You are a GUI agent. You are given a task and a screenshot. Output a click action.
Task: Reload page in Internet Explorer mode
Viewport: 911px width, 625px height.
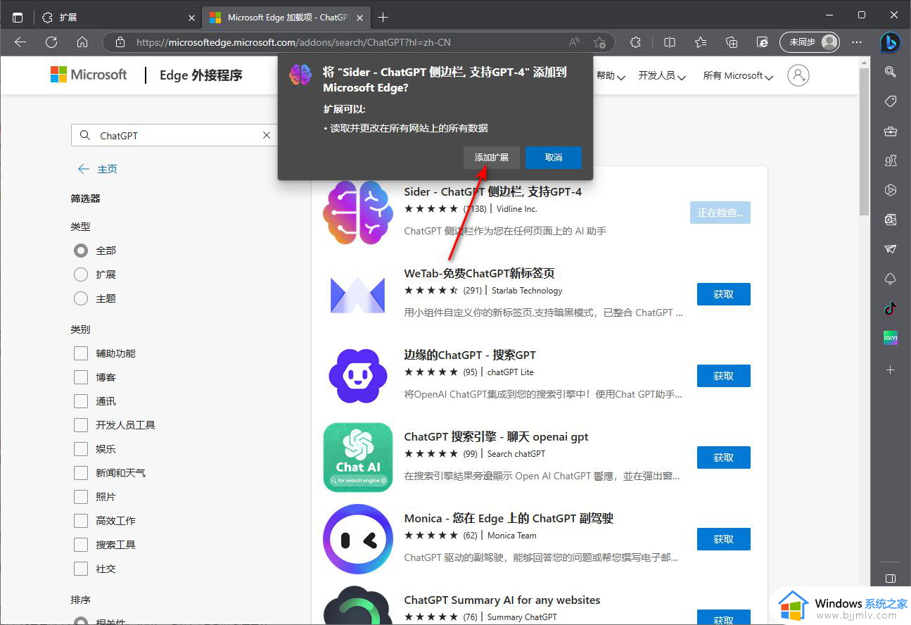coord(763,42)
